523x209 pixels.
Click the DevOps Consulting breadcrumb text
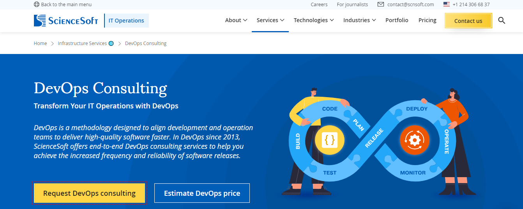pos(146,44)
